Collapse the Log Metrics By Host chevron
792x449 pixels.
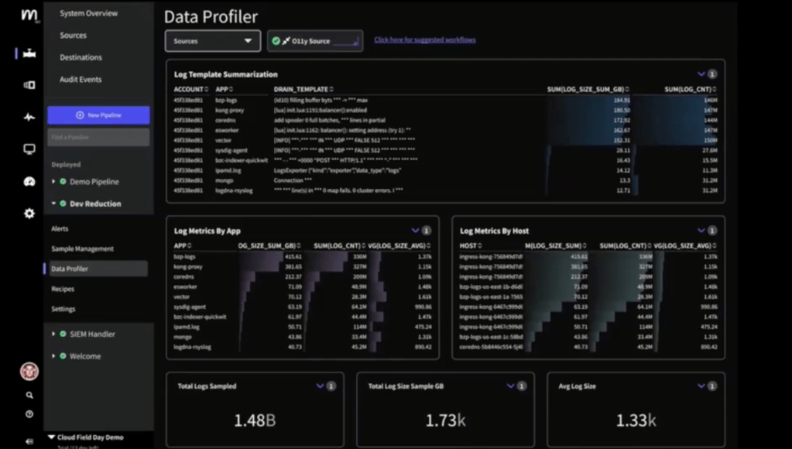(701, 231)
